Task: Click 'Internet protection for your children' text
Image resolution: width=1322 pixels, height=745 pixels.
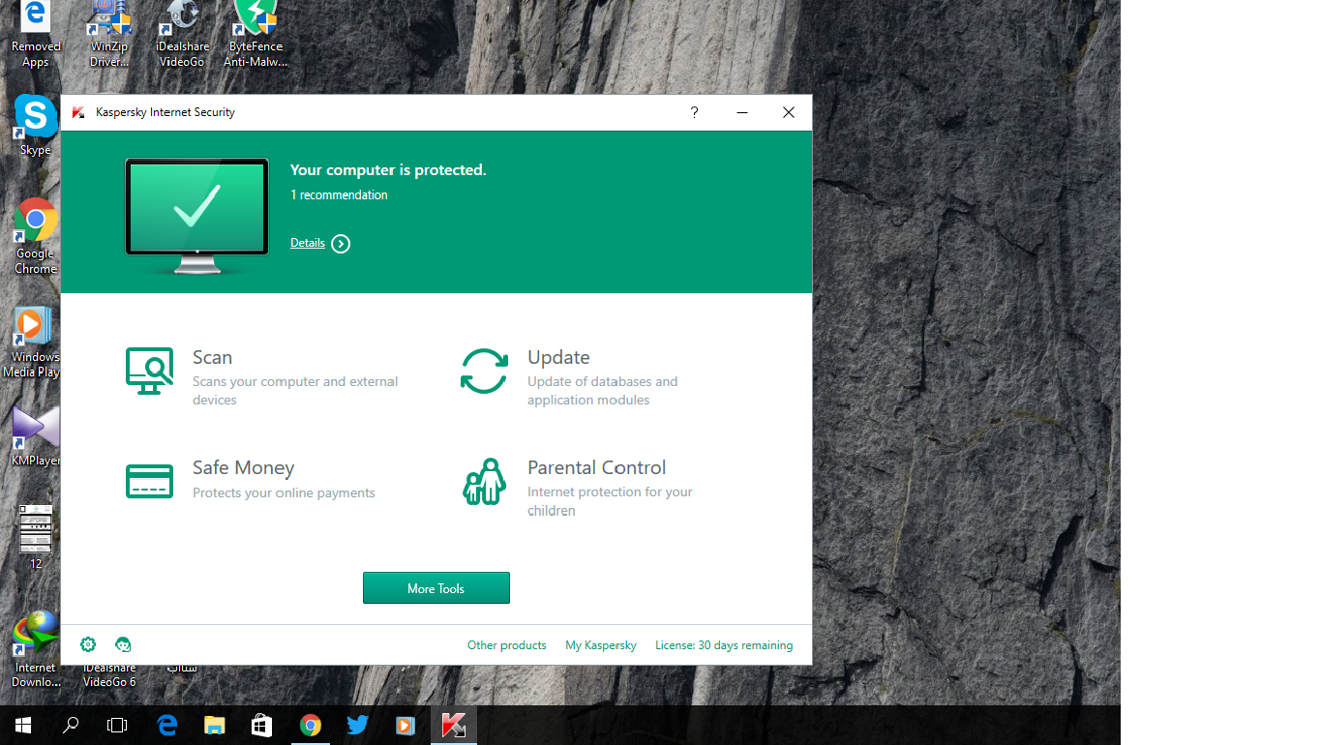Action: (x=610, y=501)
